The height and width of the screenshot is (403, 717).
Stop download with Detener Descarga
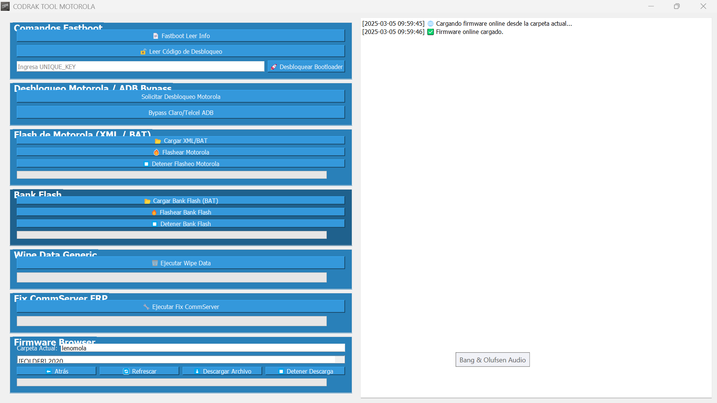tap(305, 371)
